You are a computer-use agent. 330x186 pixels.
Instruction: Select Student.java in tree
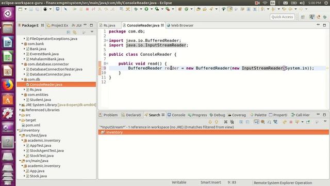click(40, 100)
